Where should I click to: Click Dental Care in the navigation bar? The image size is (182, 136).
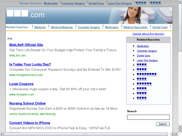point(160,27)
